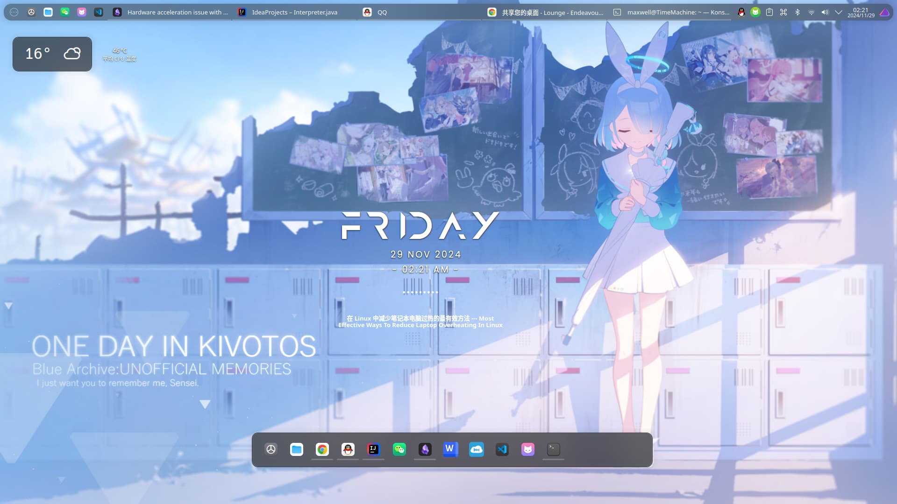Open Bluetooth settings in the system tray
Viewport: 897px width, 504px height.
(x=797, y=13)
